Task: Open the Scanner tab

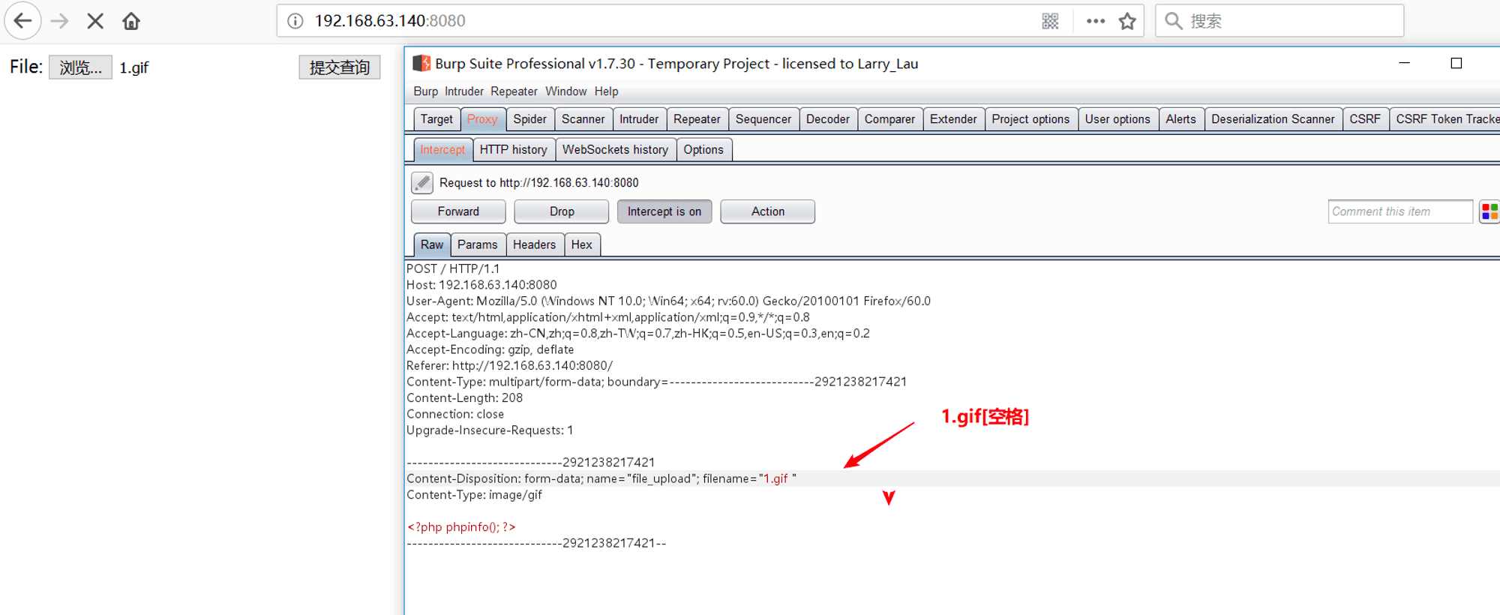Action: point(583,119)
